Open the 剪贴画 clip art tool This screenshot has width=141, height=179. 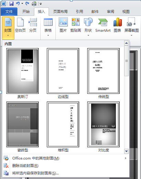tap(76, 25)
